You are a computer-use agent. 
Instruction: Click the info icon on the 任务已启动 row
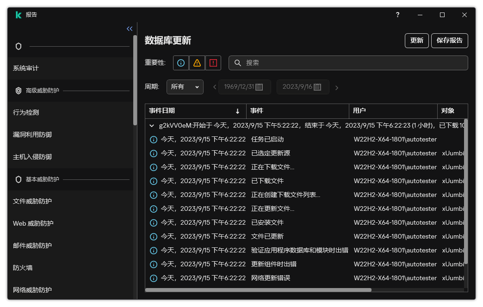click(x=153, y=139)
